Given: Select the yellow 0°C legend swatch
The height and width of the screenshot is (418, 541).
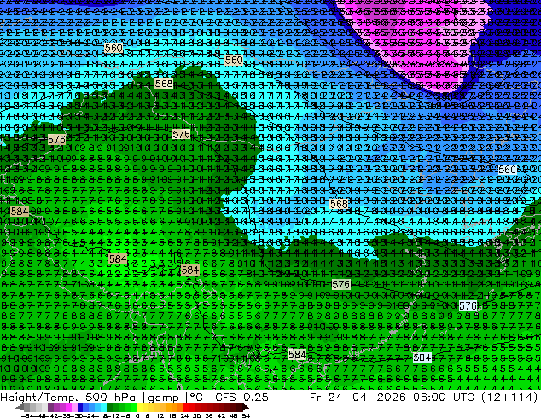Looking at the screenshot, I should (x=140, y=407).
